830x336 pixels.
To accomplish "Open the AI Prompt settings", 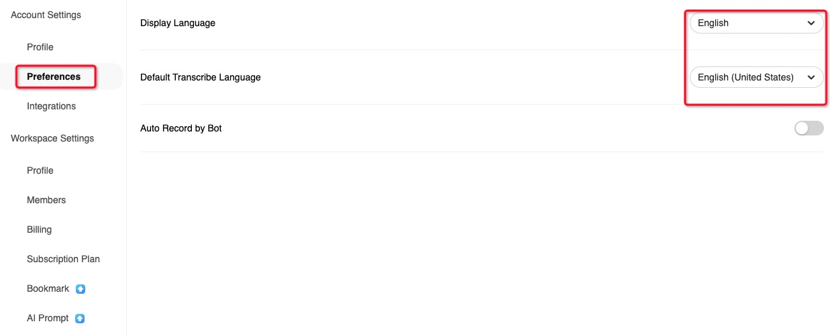I will click(x=48, y=318).
